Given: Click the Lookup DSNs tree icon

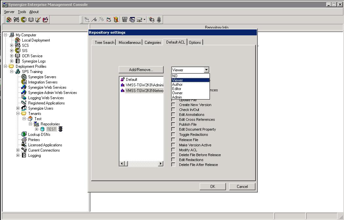Looking at the screenshot, I should click(x=24, y=134).
